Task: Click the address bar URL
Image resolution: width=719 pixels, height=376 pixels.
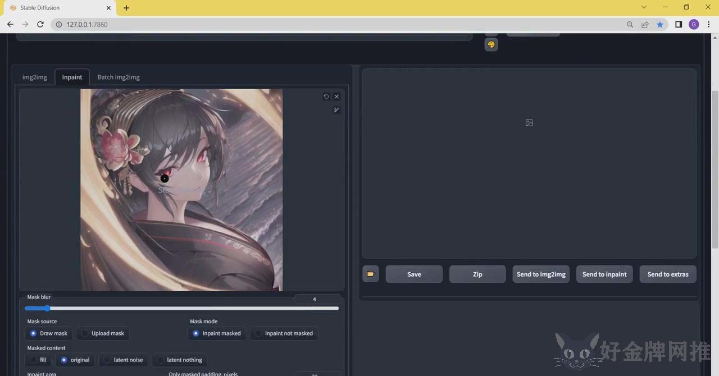Action: pyautogui.click(x=87, y=24)
